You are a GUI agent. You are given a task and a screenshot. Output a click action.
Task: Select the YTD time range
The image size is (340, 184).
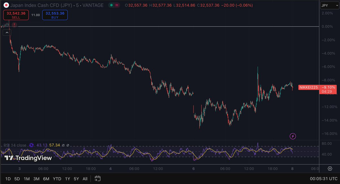click(57, 179)
